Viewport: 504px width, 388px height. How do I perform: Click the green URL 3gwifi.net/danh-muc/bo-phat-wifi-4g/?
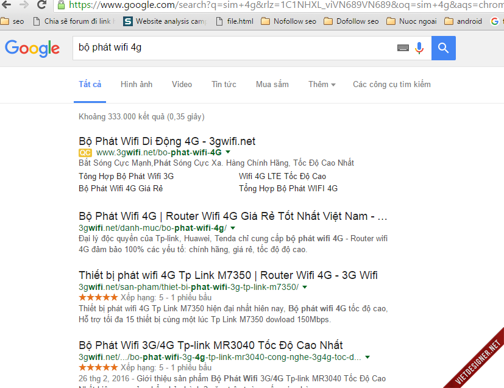pyautogui.click(x=153, y=228)
